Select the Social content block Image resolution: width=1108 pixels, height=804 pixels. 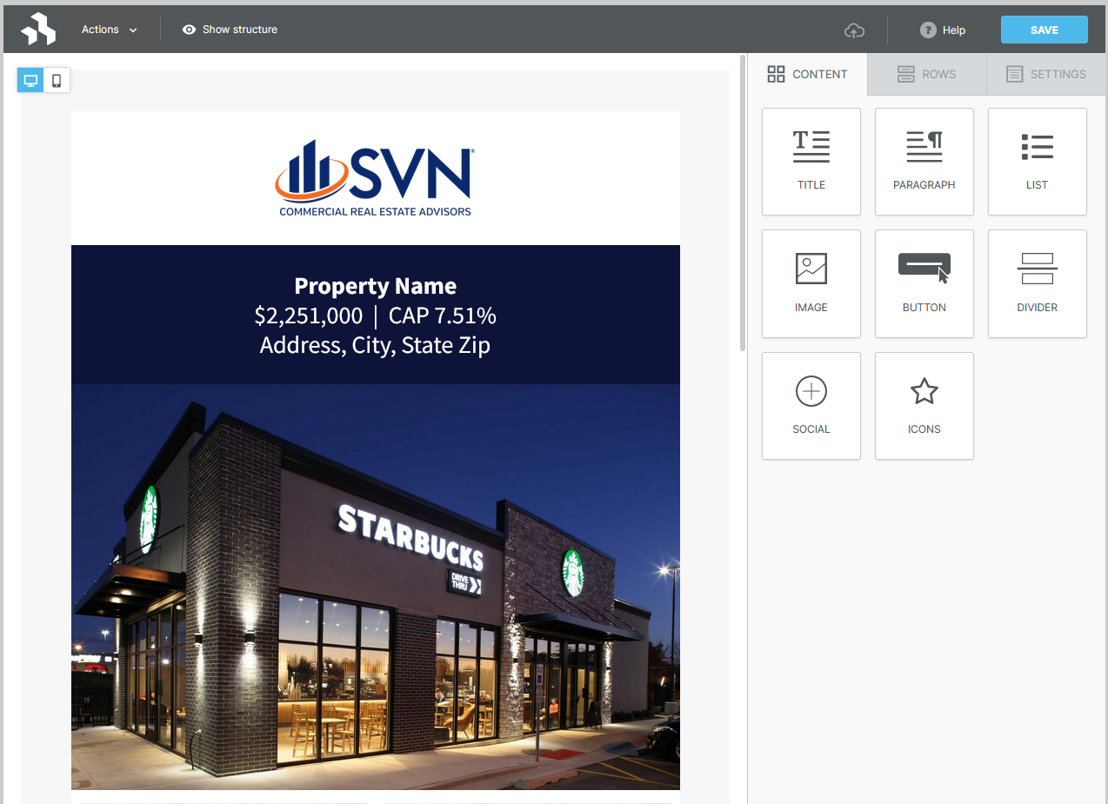[811, 406]
